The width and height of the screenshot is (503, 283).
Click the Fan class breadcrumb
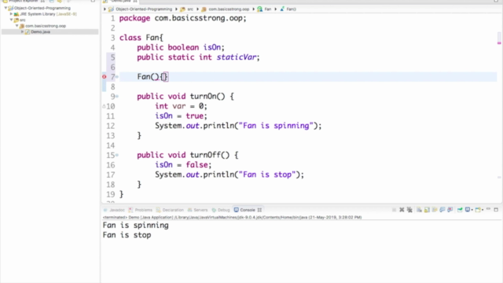pyautogui.click(x=267, y=9)
